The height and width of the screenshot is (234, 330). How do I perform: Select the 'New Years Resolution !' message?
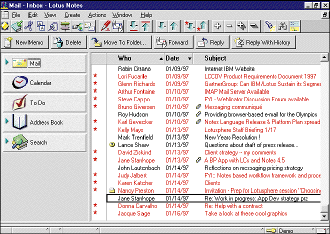pyautogui.click(x=213, y=137)
